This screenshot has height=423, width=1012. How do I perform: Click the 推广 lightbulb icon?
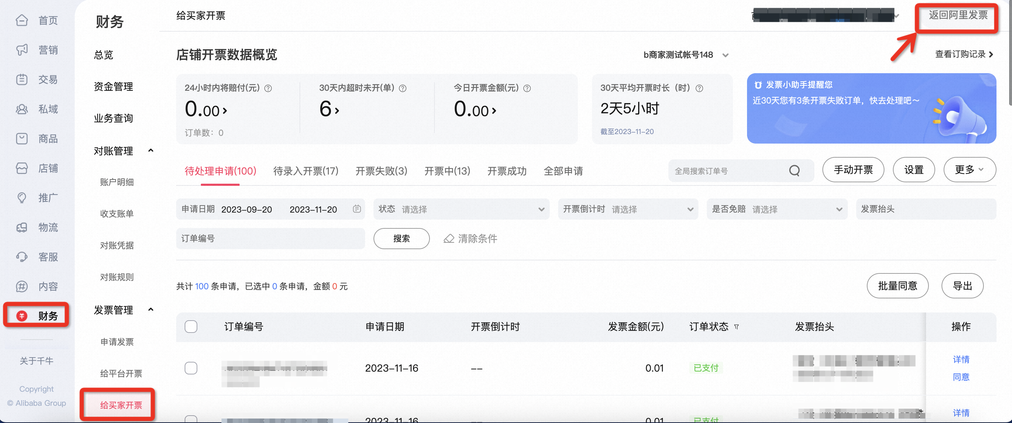click(22, 198)
